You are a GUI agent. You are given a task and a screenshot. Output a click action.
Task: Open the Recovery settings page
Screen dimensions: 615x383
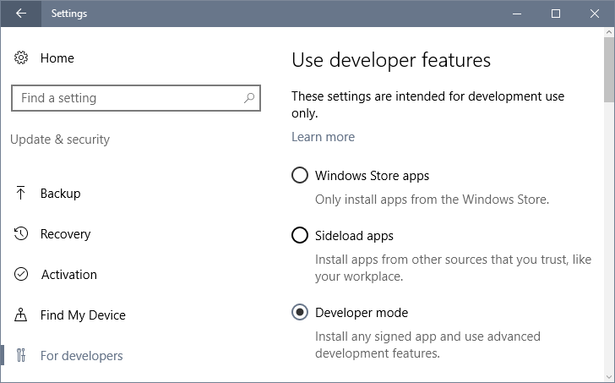point(66,234)
